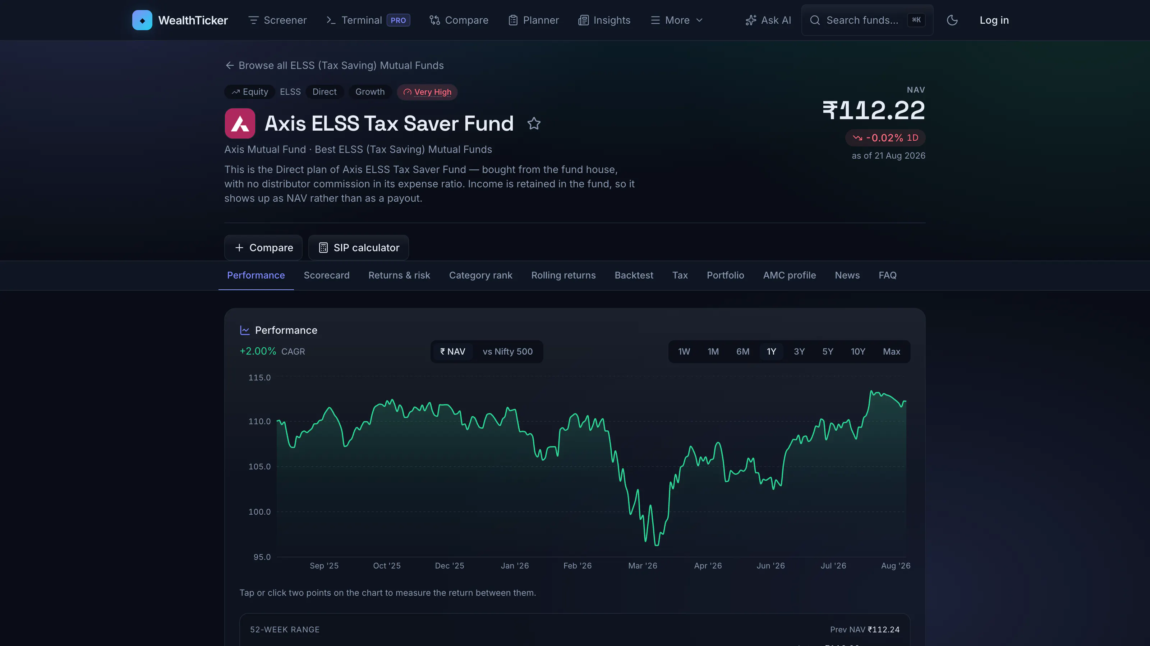
Task: Click the More hamburger icon
Action: tap(655, 20)
